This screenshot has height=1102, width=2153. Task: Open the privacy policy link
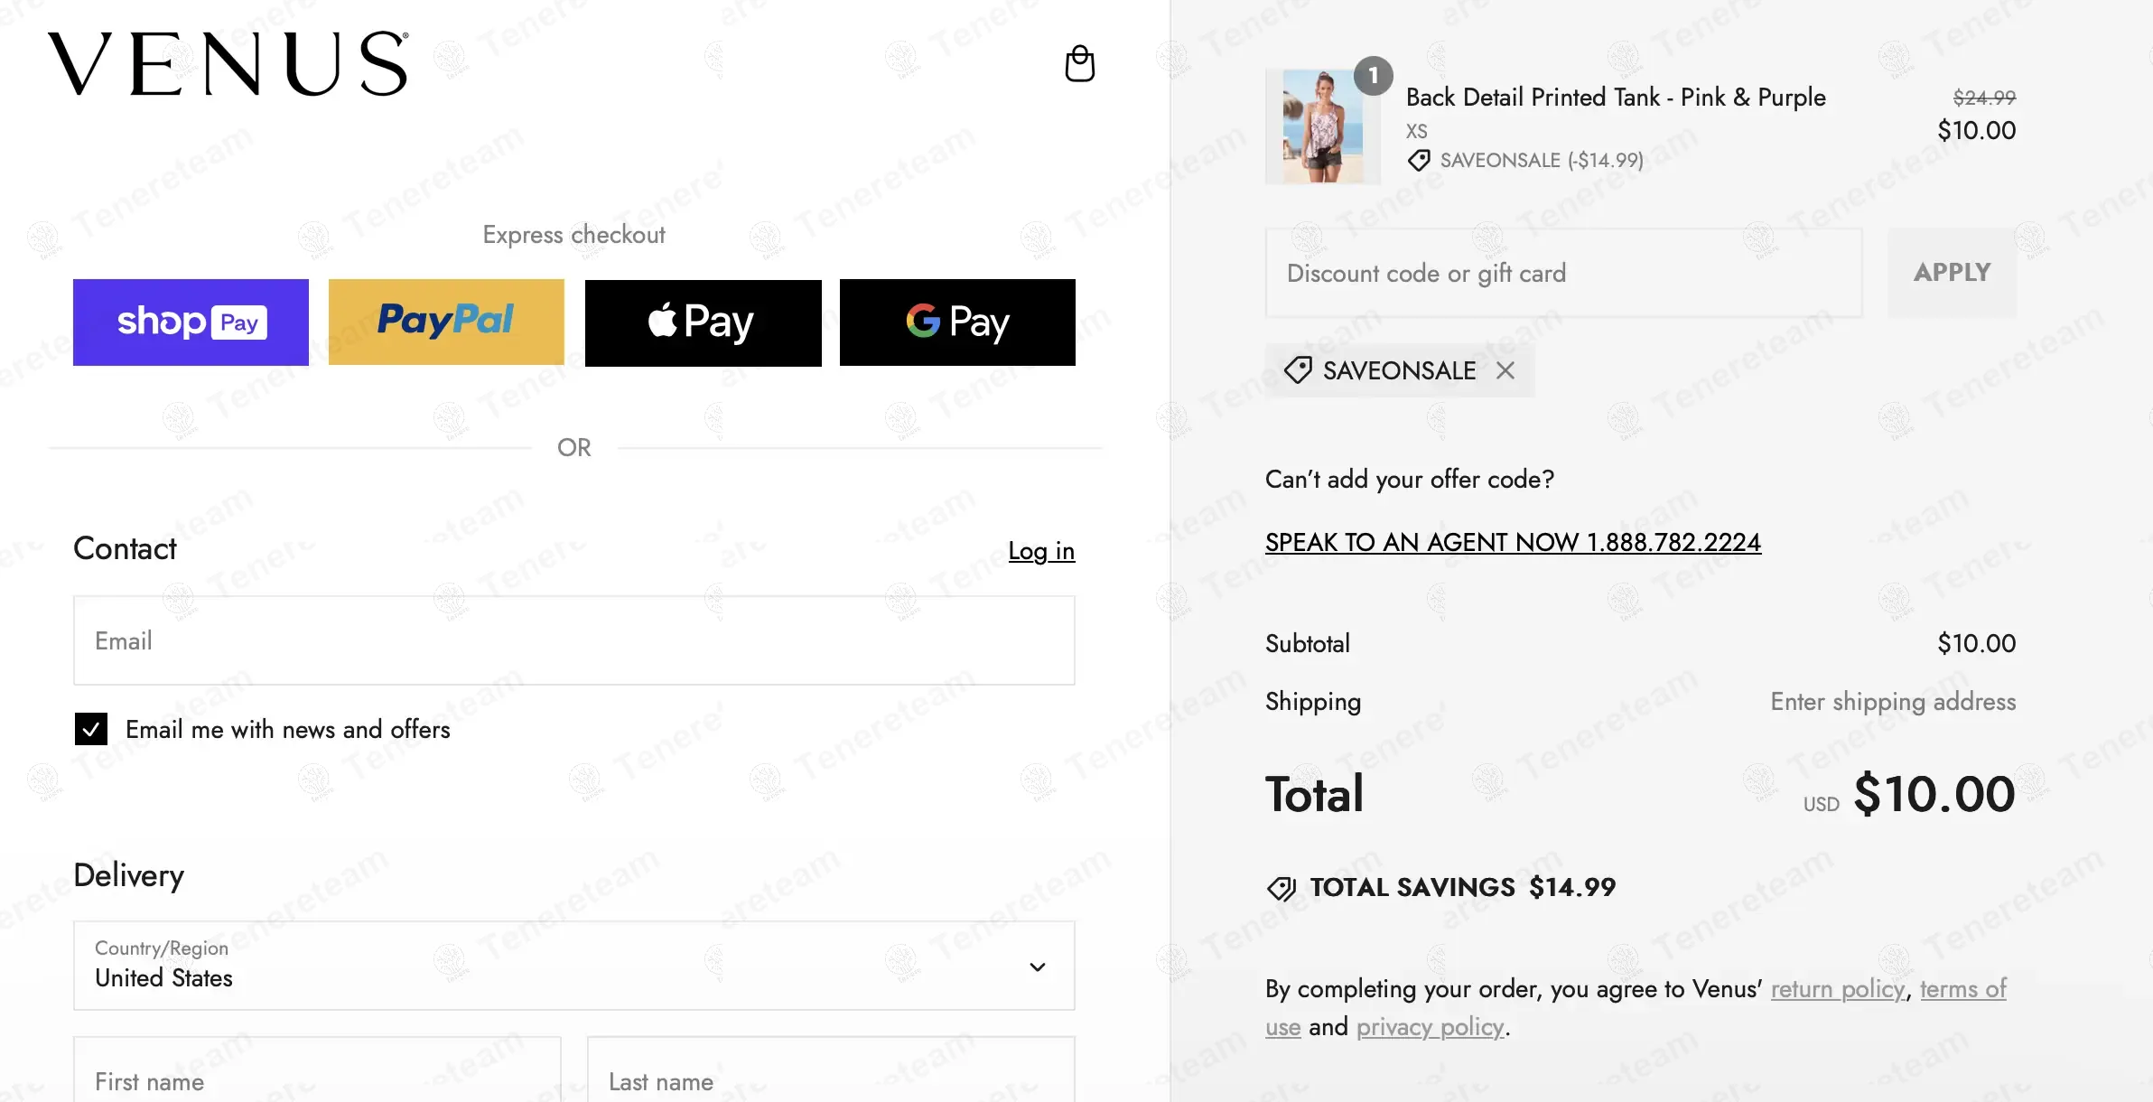pos(1430,1027)
